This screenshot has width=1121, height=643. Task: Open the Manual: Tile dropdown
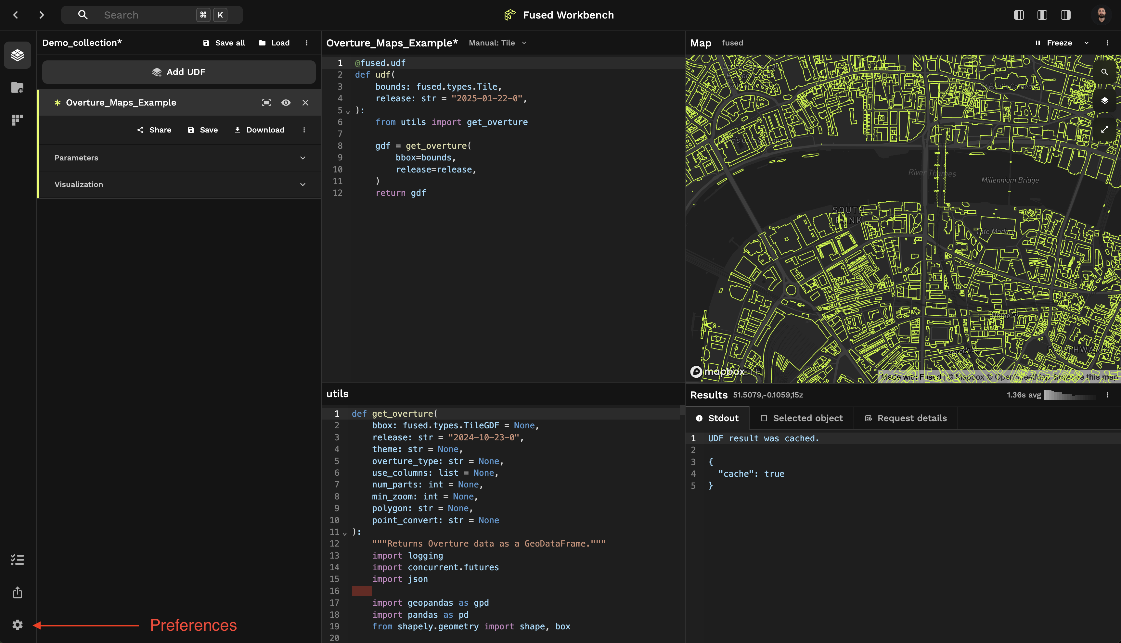[497, 43]
